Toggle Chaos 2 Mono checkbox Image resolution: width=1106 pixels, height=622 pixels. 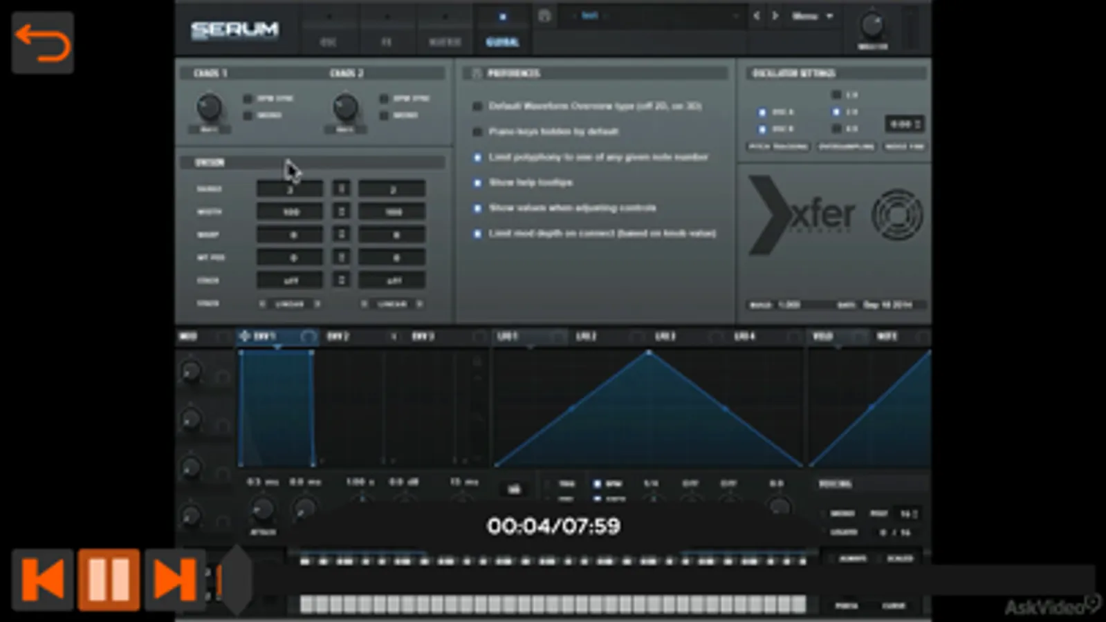coord(384,115)
